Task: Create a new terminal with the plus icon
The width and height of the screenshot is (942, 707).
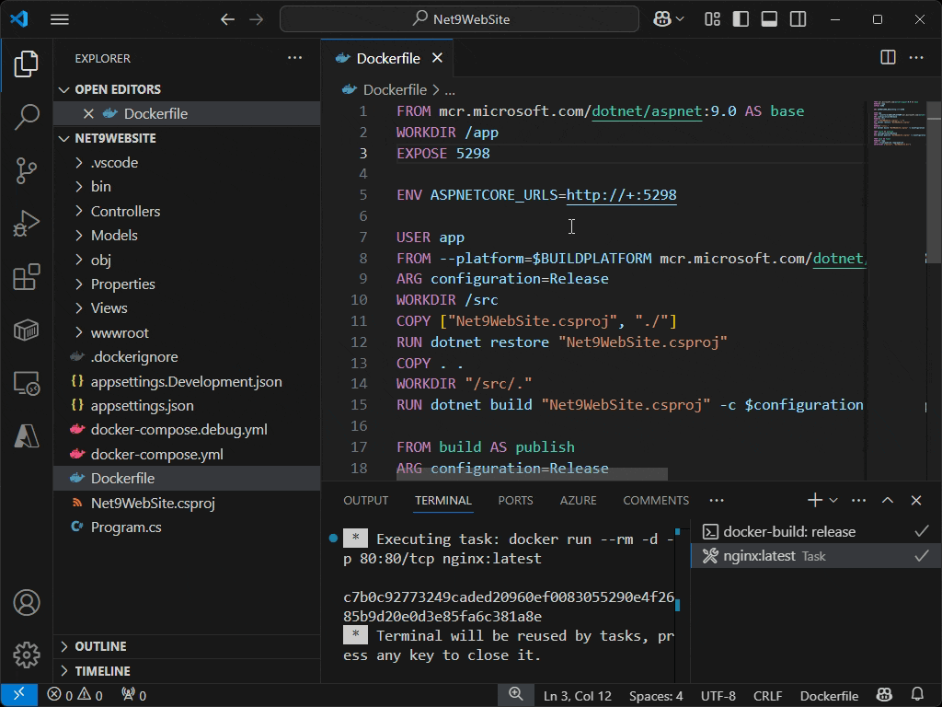Action: pyautogui.click(x=813, y=500)
